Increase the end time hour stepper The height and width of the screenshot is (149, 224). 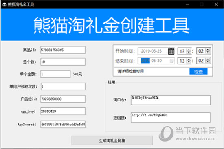pos(189,59)
